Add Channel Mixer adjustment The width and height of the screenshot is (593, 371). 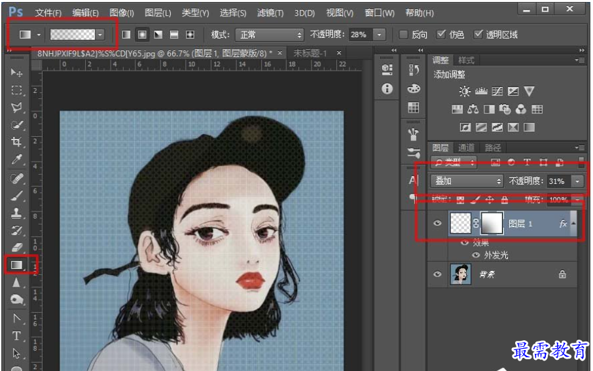pyautogui.click(x=521, y=109)
